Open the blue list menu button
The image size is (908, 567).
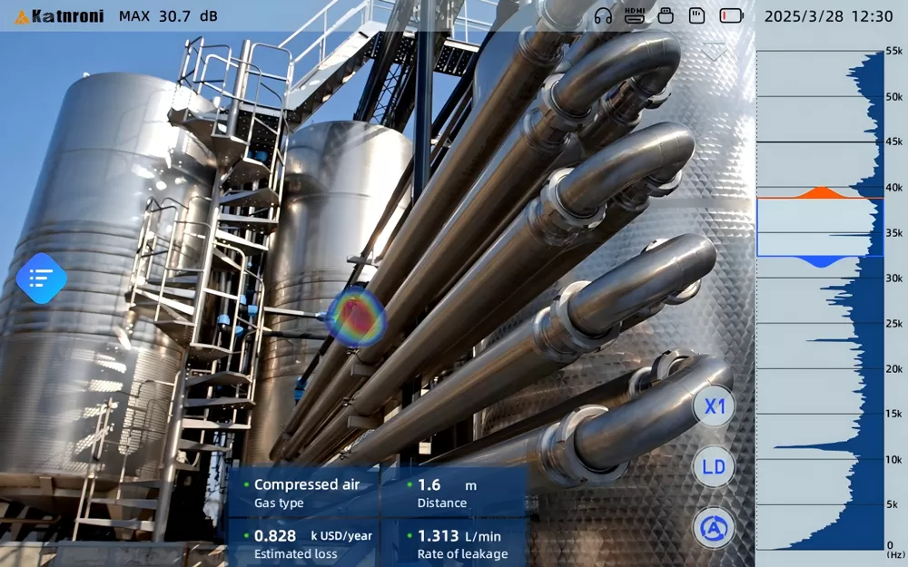[x=41, y=279]
